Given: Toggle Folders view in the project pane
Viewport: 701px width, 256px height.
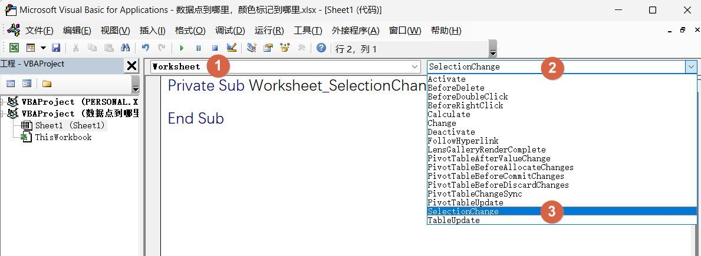Looking at the screenshot, I should 47,84.
